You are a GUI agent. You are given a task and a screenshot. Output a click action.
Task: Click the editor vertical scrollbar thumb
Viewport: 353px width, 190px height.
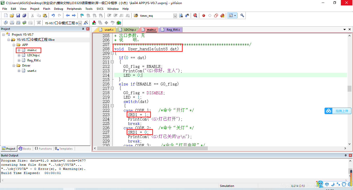[349, 89]
